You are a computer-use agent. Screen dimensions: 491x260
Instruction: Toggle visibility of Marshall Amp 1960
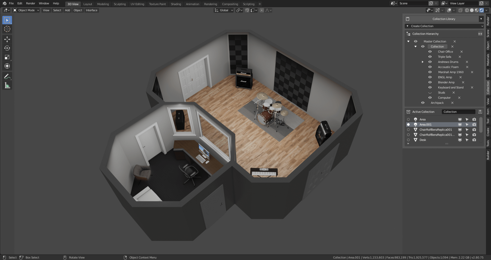430,72
